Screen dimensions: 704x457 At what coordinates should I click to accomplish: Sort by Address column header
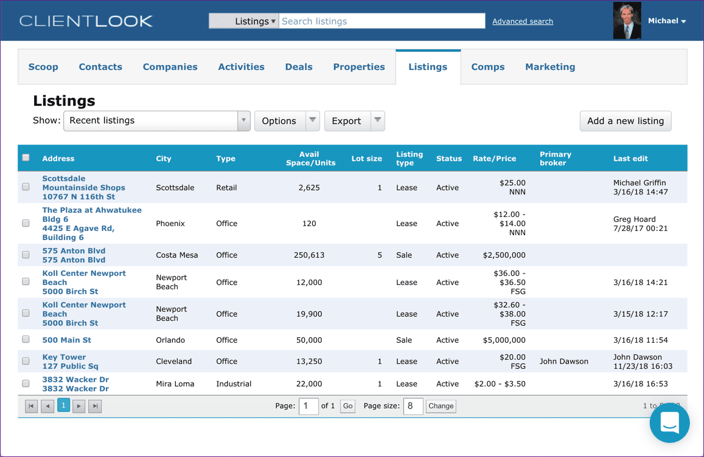pos(58,159)
